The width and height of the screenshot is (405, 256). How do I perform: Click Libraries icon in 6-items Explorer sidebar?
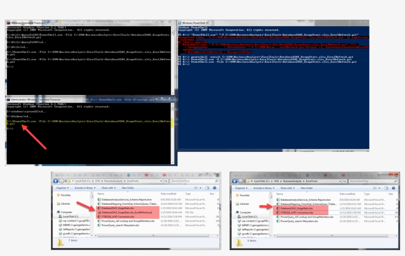point(237,204)
